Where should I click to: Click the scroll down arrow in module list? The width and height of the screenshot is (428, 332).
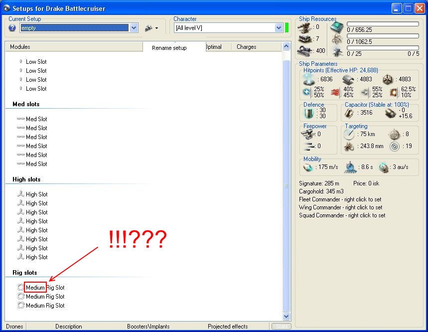pyautogui.click(x=286, y=317)
